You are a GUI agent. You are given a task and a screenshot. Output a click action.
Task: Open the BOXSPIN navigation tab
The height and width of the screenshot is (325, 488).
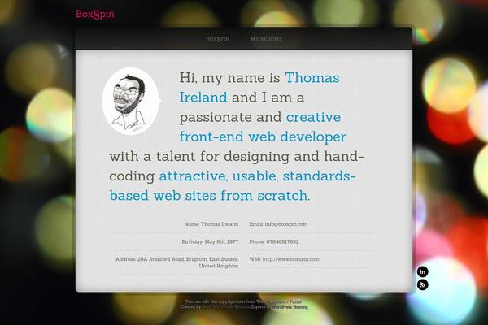coord(217,39)
